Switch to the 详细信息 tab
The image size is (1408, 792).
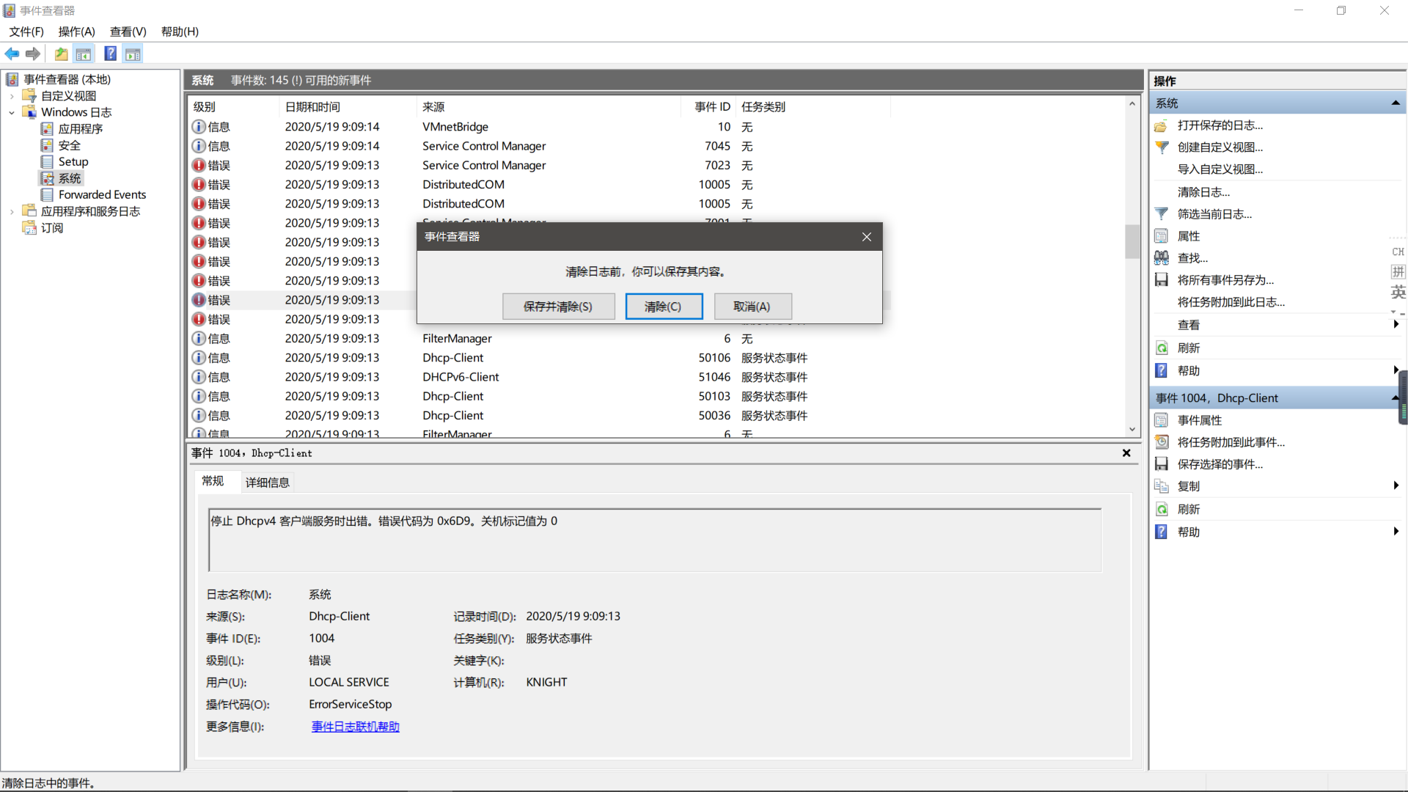[267, 482]
